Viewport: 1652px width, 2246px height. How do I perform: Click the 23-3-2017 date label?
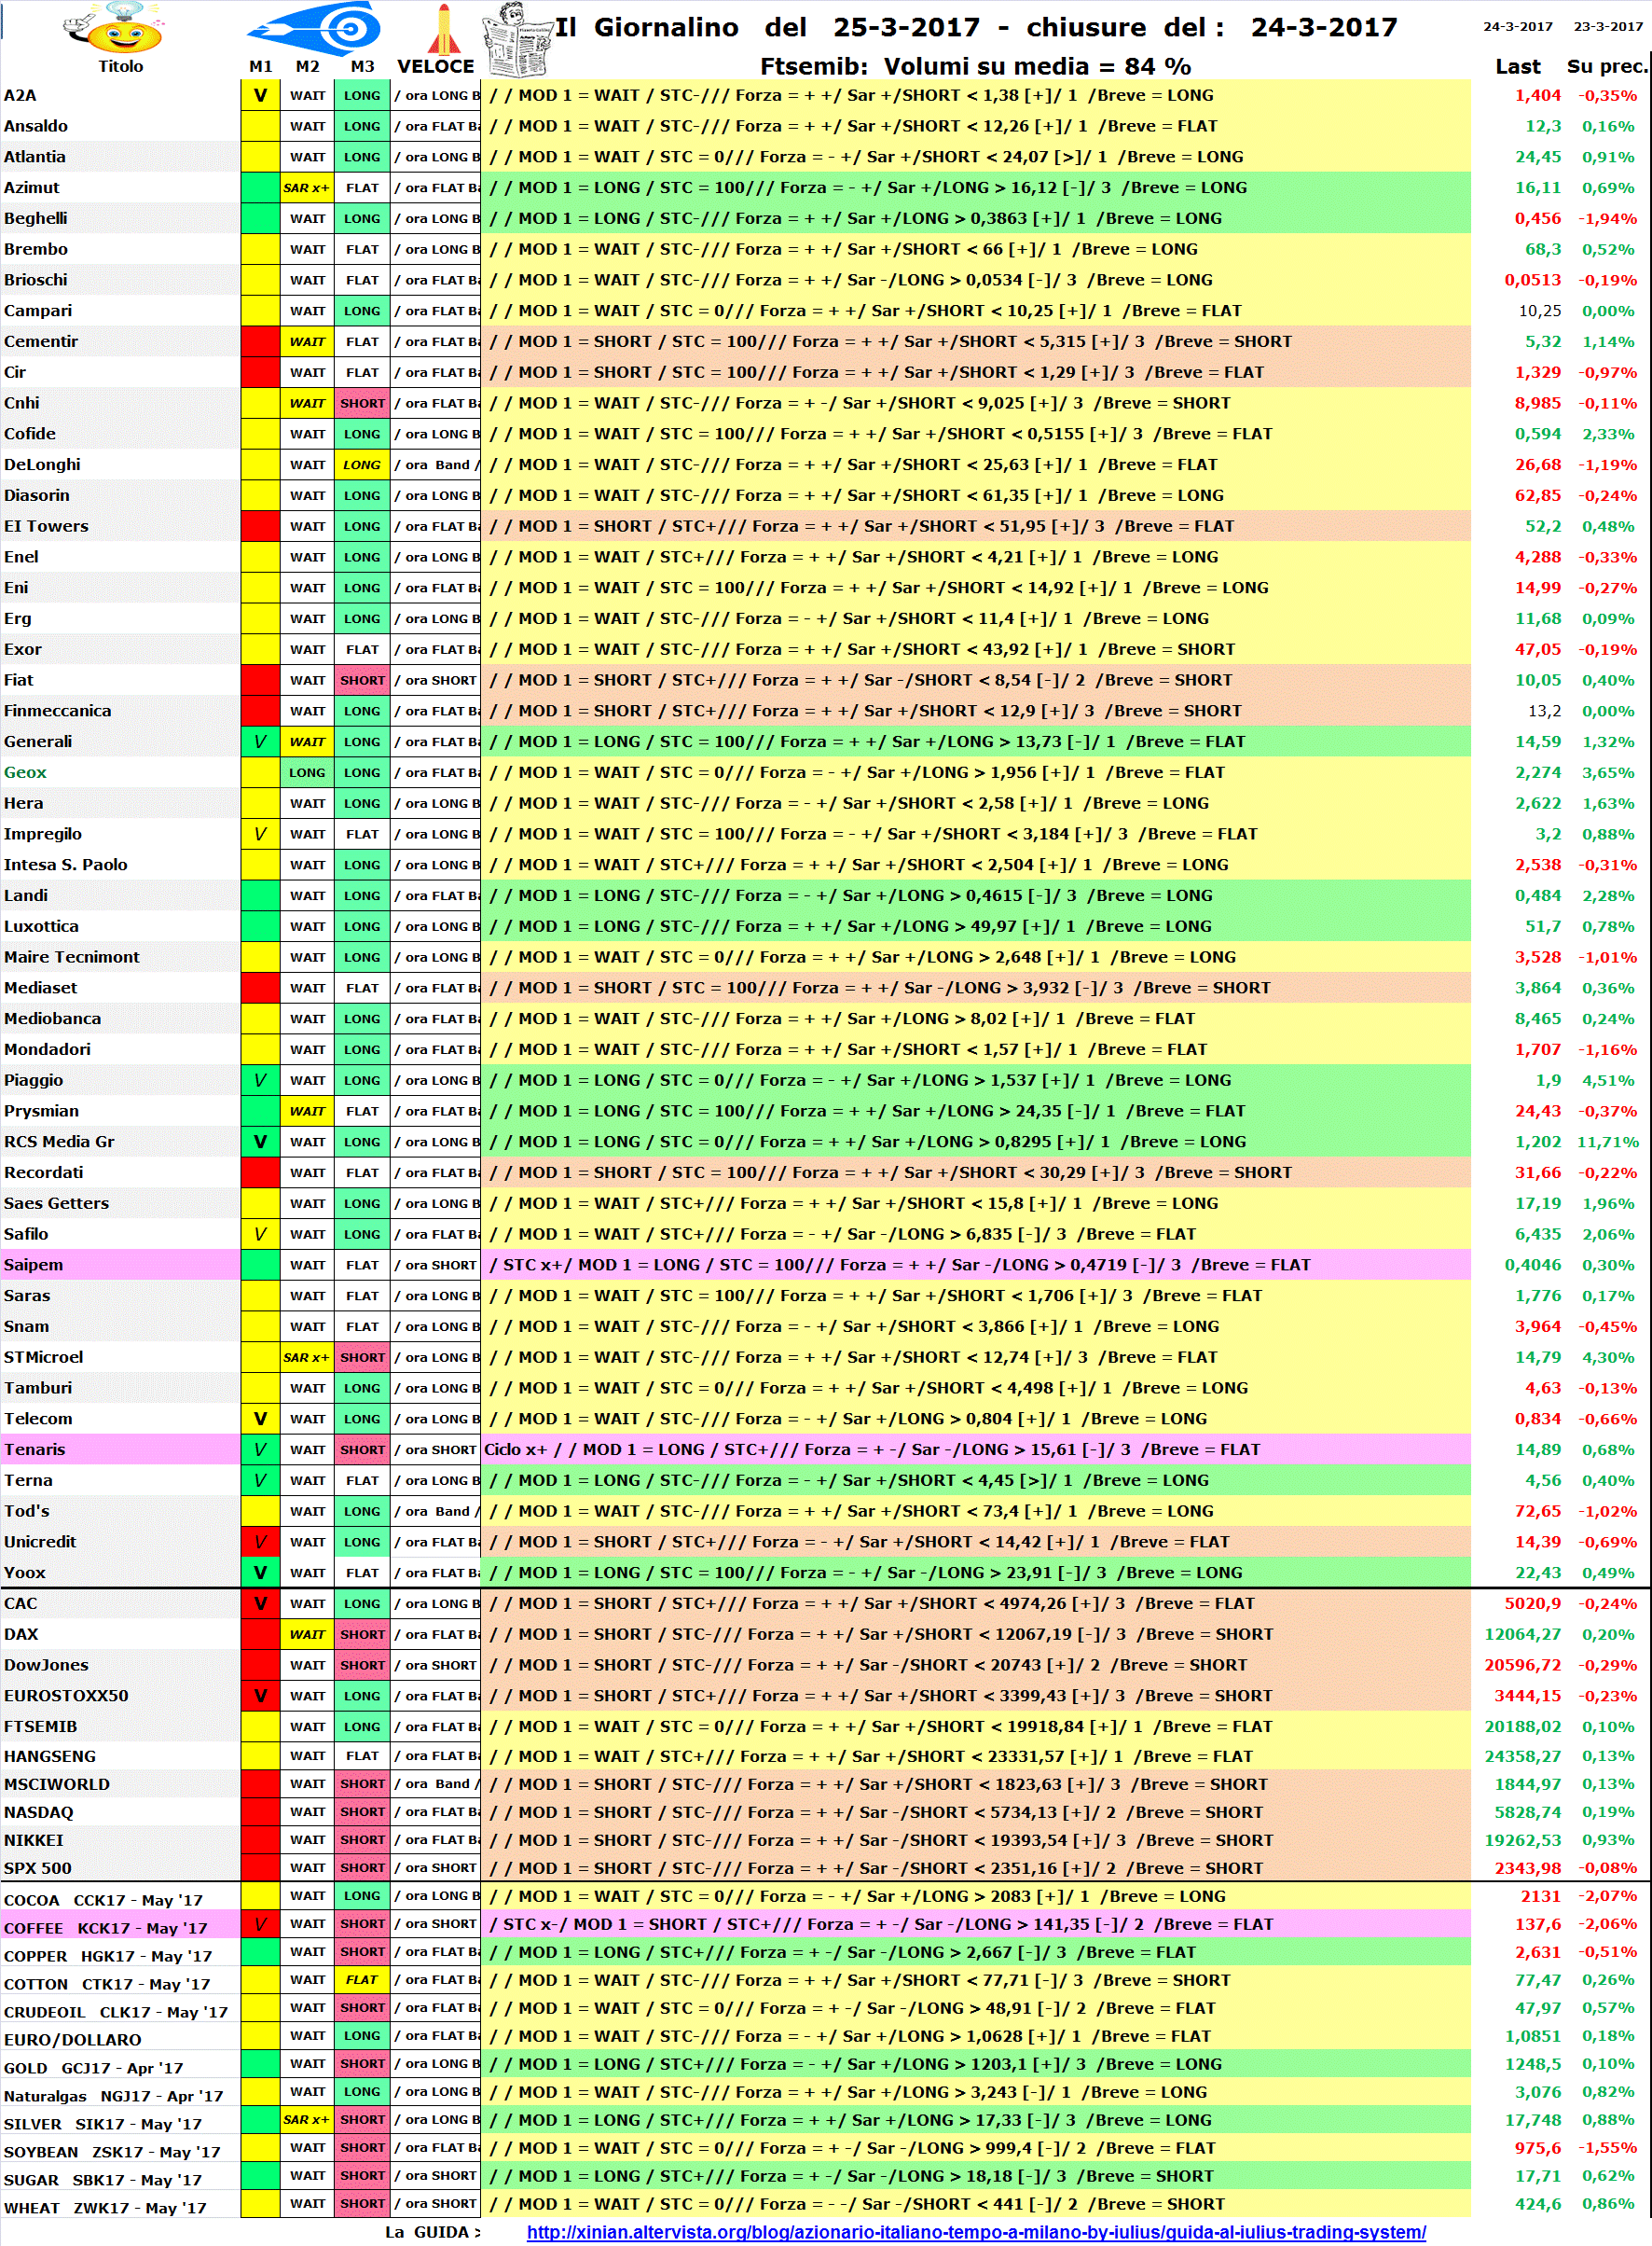tap(1608, 26)
